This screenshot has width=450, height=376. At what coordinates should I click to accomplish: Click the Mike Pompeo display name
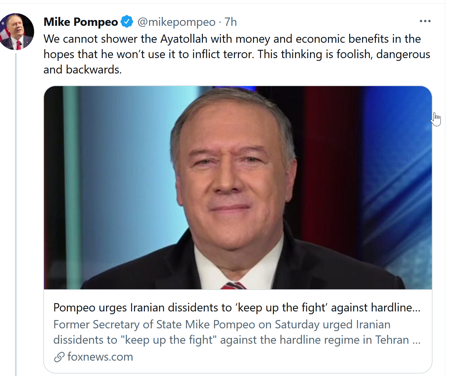(81, 22)
